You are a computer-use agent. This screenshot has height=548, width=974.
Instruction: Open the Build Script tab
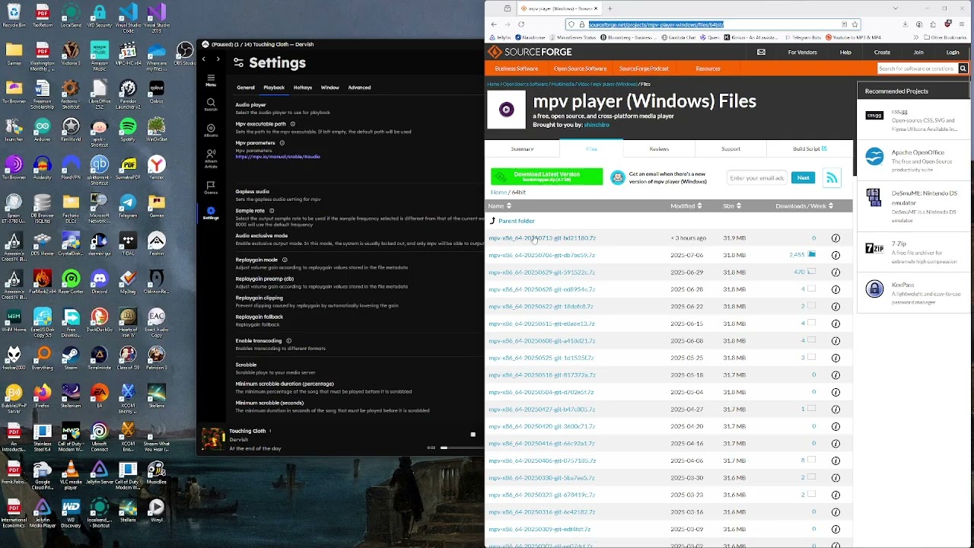click(810, 149)
